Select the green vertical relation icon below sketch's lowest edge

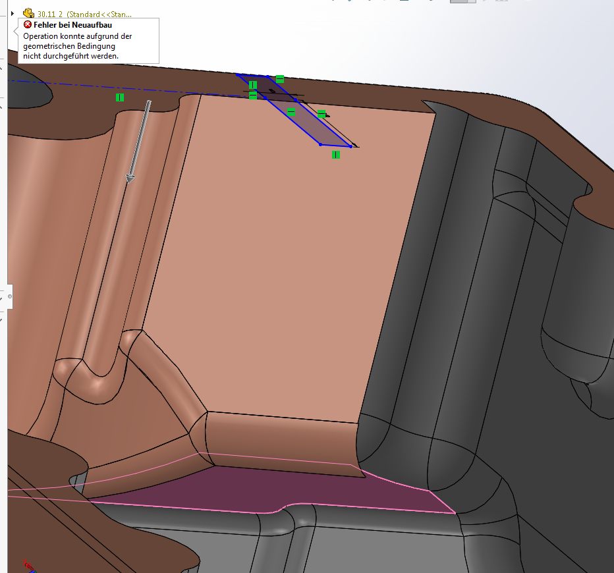coord(335,155)
